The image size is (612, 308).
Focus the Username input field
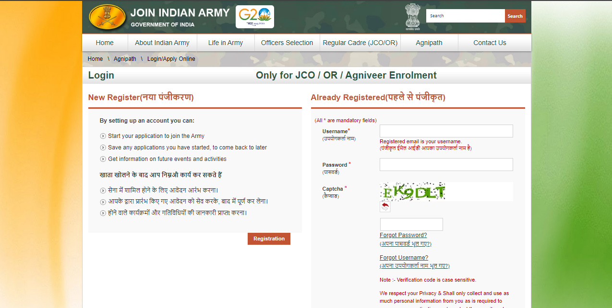pos(446,131)
